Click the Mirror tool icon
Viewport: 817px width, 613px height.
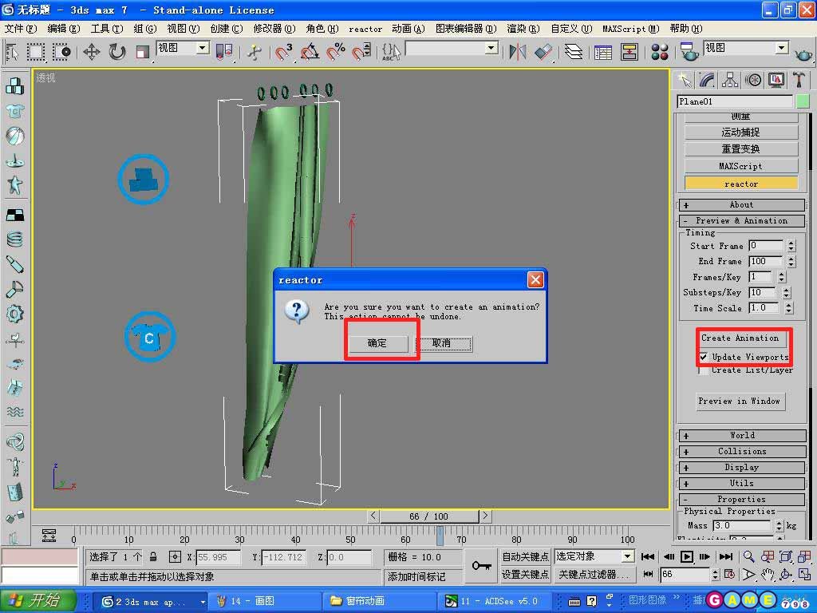click(517, 52)
